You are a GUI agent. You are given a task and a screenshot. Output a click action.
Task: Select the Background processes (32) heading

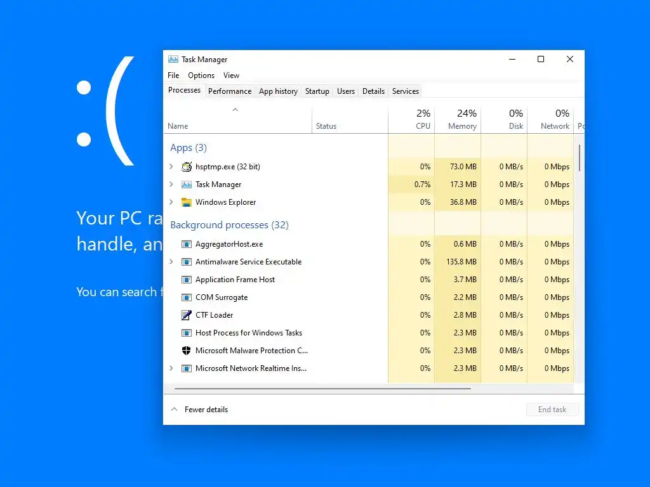click(x=229, y=225)
